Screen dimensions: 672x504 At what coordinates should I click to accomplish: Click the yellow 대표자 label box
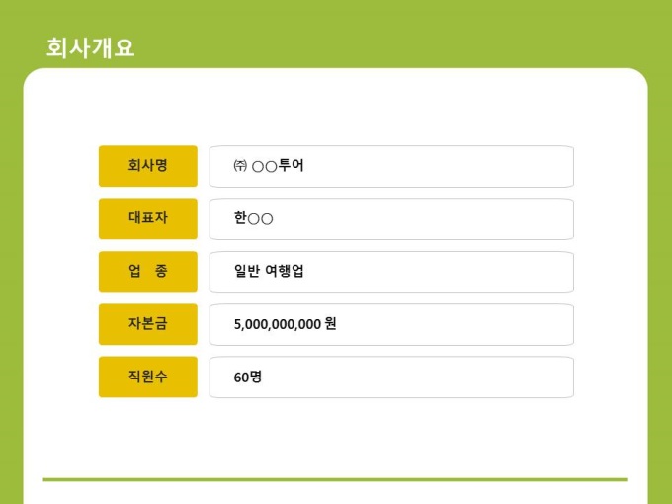[147, 218]
